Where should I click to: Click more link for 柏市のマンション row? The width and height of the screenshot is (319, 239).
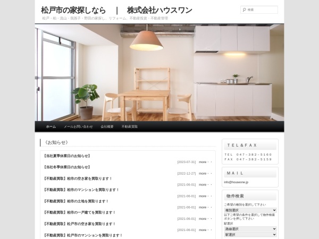(205, 196)
